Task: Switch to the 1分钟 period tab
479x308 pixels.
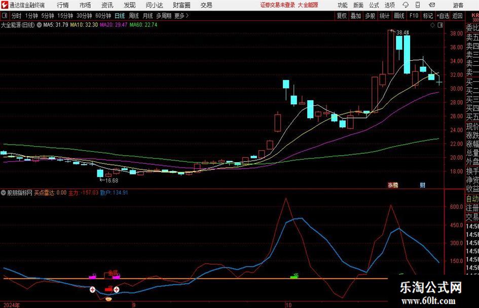Action: click(31, 16)
